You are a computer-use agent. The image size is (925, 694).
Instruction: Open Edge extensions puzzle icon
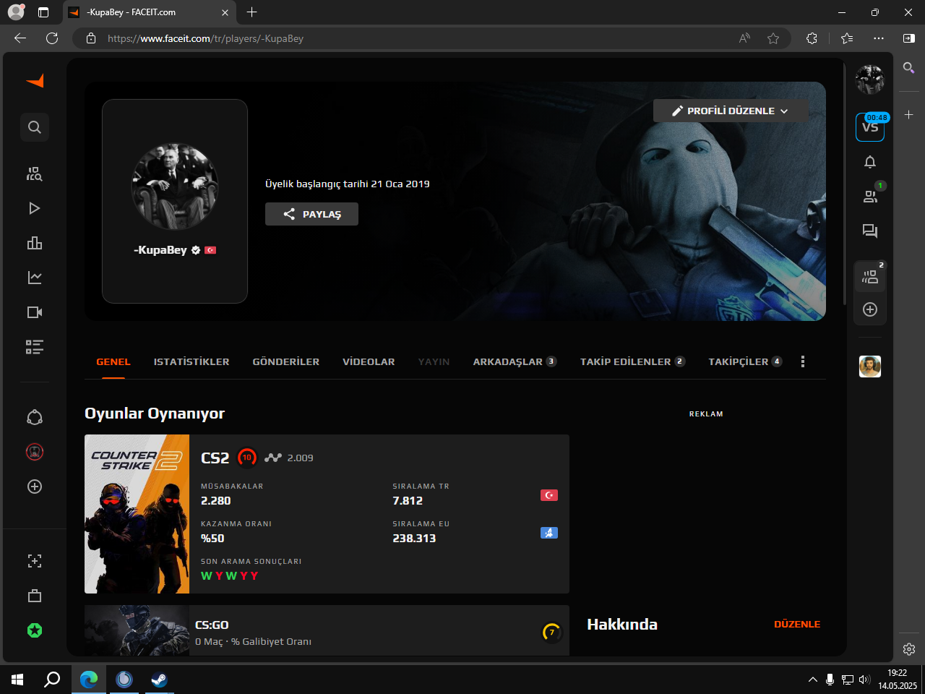coord(812,38)
